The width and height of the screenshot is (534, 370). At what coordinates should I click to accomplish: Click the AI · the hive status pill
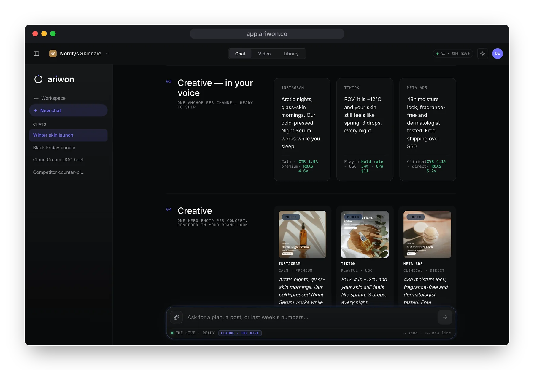click(453, 53)
